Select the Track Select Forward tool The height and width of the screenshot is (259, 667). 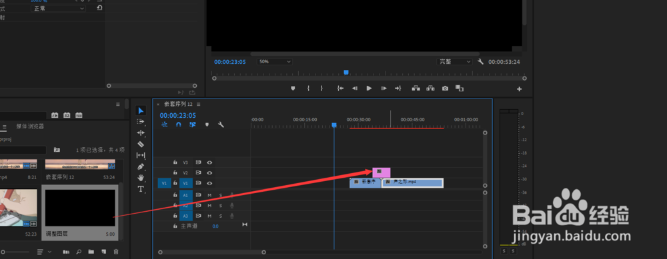coord(141,122)
